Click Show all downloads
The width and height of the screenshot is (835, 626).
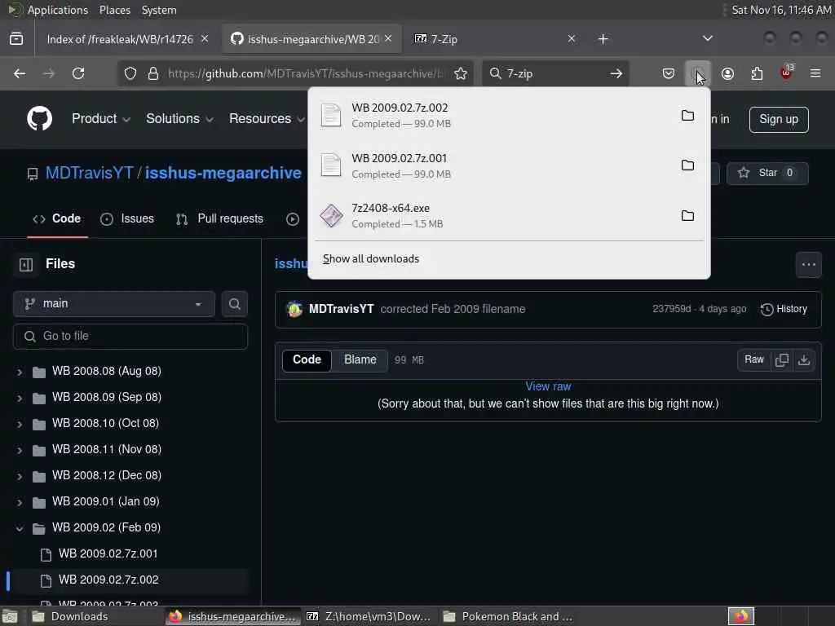(371, 258)
